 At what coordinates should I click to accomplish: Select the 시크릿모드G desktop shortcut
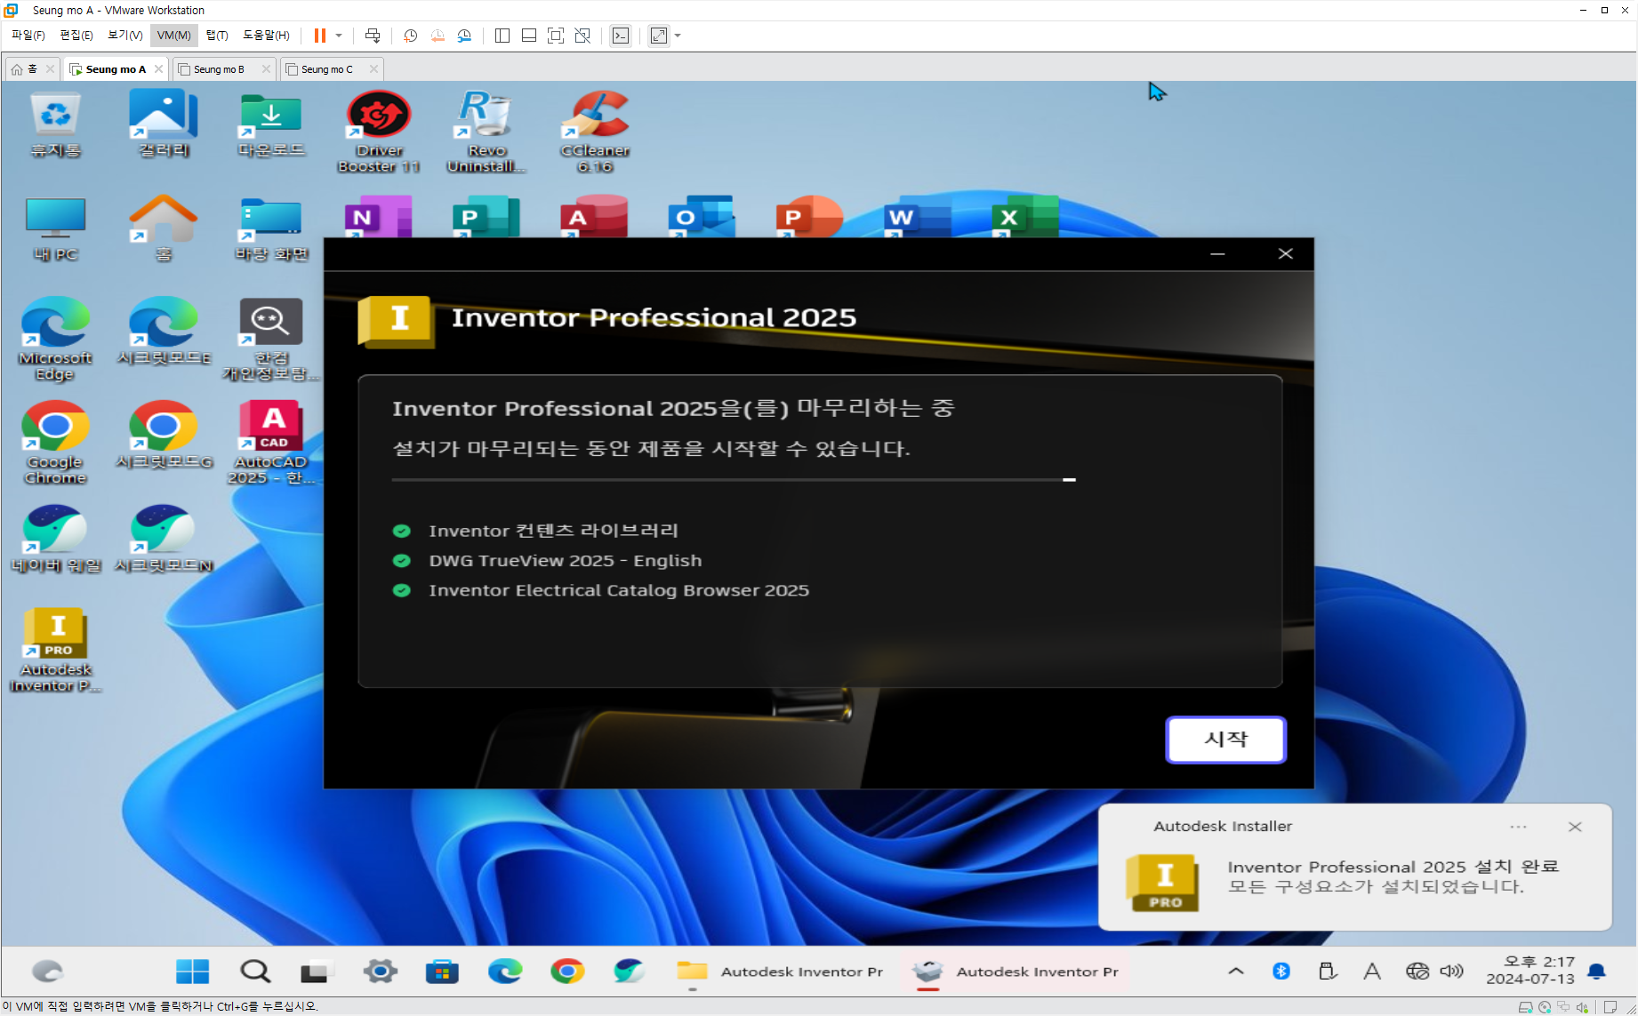coord(164,436)
